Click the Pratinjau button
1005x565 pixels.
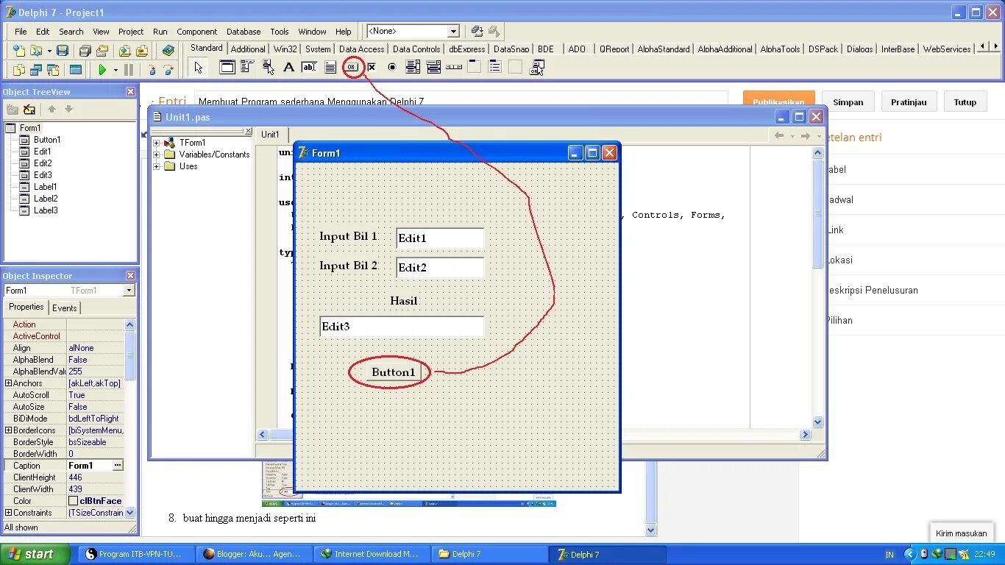(x=909, y=102)
